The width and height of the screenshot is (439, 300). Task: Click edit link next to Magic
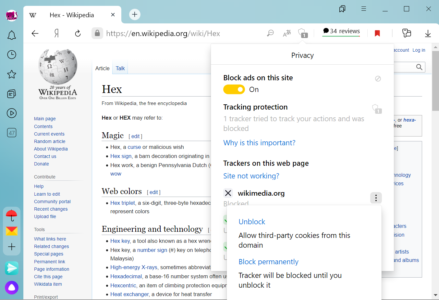135,136
